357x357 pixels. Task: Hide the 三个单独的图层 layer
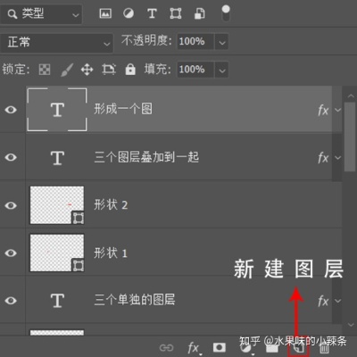[11, 301]
